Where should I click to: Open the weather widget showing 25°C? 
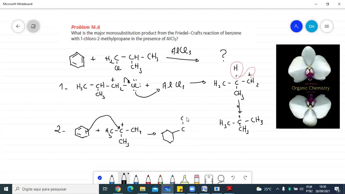click(264, 189)
